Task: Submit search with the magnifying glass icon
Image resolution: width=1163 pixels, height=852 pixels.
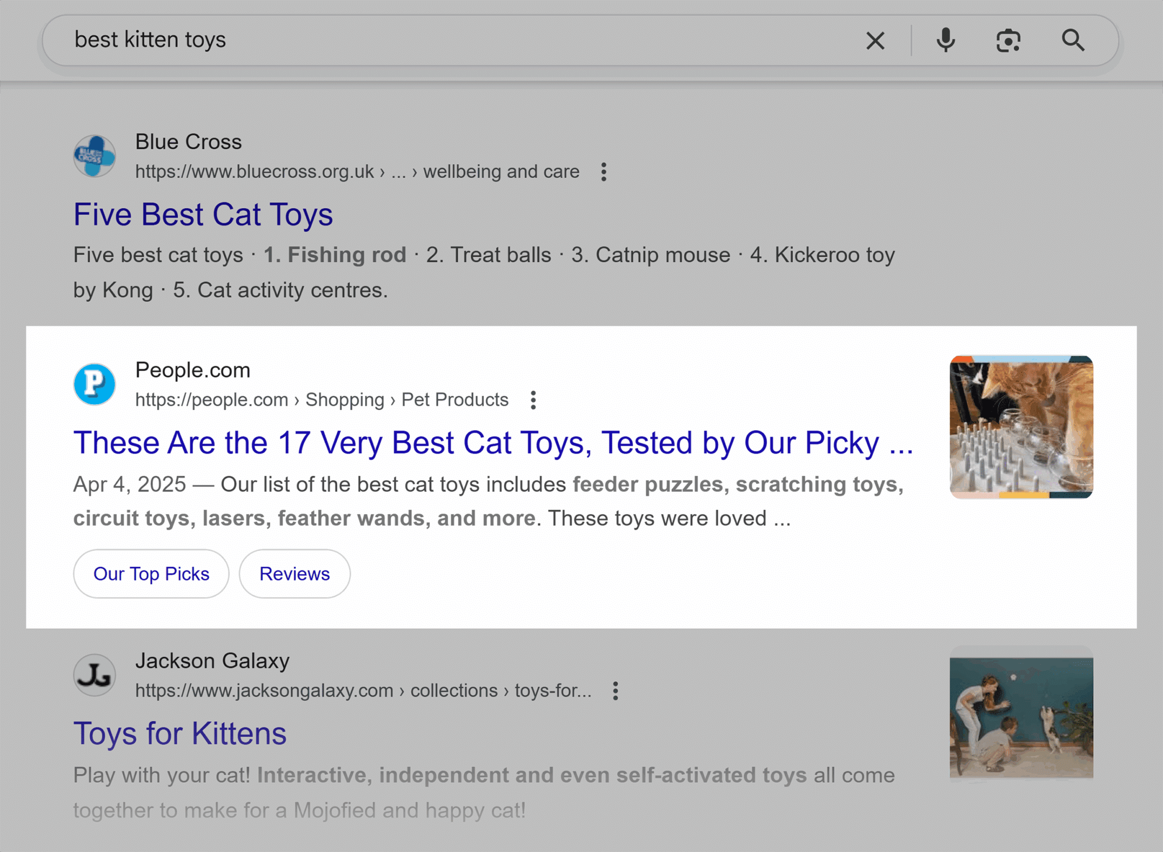Action: (1073, 40)
